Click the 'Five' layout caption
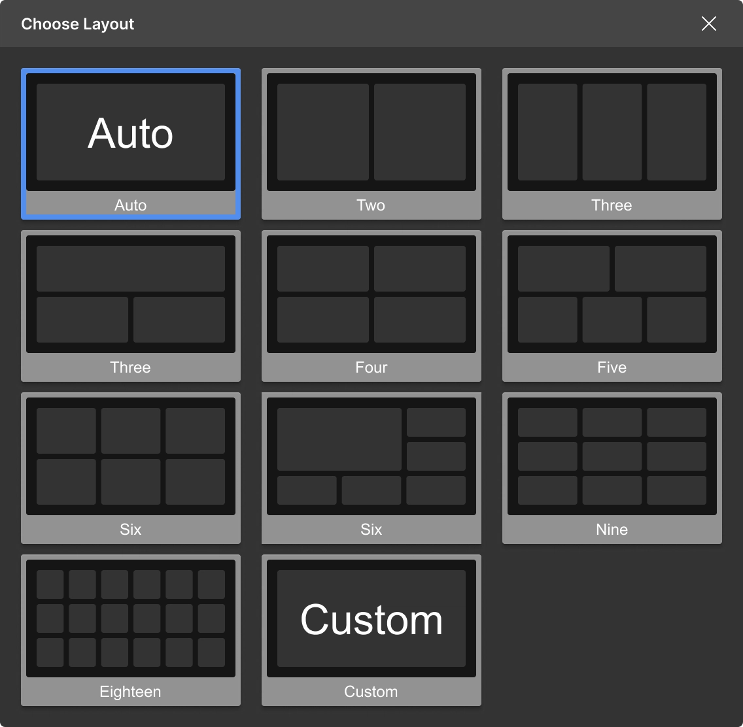743x727 pixels. click(x=612, y=367)
